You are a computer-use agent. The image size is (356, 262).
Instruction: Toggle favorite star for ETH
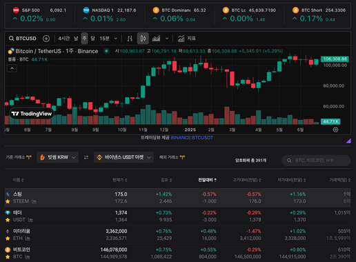tap(8, 239)
